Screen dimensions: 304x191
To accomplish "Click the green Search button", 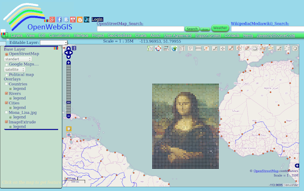I will click(192, 29).
